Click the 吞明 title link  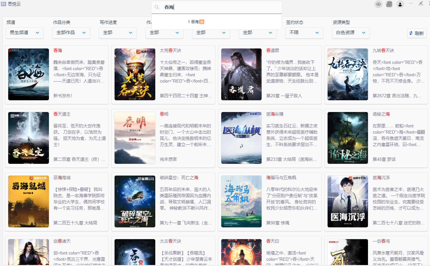click(x=164, y=114)
